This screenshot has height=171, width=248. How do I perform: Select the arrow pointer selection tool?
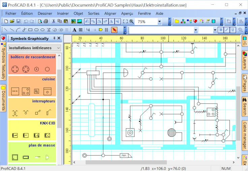click(x=115, y=30)
